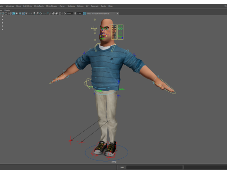Viewport: 227px width, 170px height.
Task: Select the blue cross locator beside the hip
Action: tap(119, 96)
